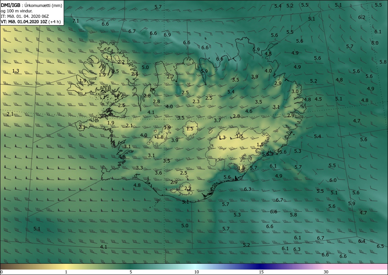Click the map value "3.6"
The image size is (388, 275).
(x=158, y=173)
